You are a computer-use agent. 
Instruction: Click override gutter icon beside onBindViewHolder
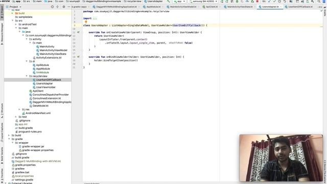coord(78,57)
